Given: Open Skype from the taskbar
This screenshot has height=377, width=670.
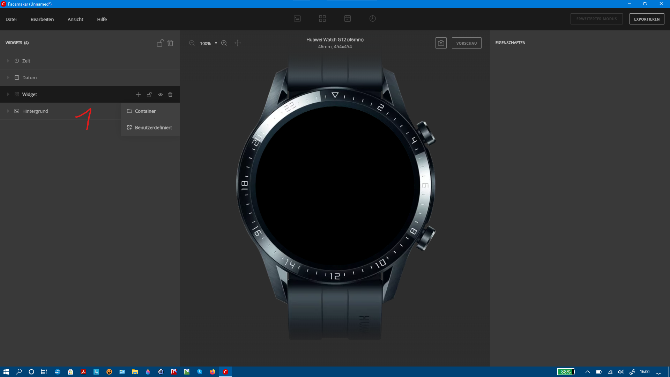Looking at the screenshot, I should (200, 372).
